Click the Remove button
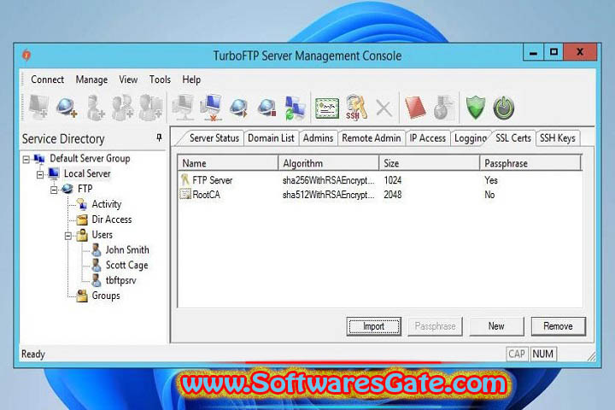 [558, 326]
